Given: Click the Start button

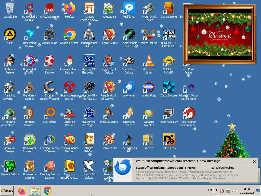Looking at the screenshot, I should (7, 190).
